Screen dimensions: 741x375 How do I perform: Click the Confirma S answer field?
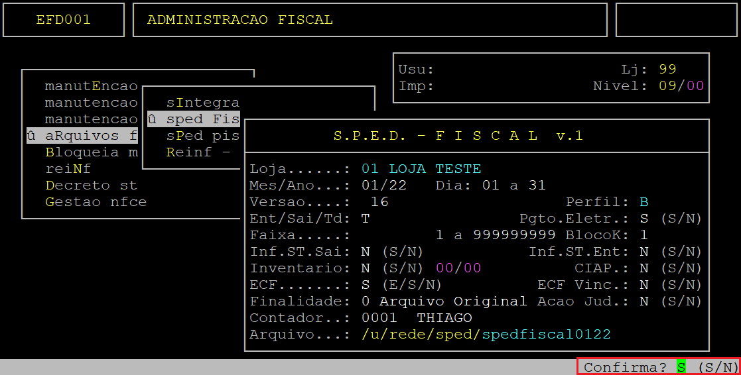point(681,367)
